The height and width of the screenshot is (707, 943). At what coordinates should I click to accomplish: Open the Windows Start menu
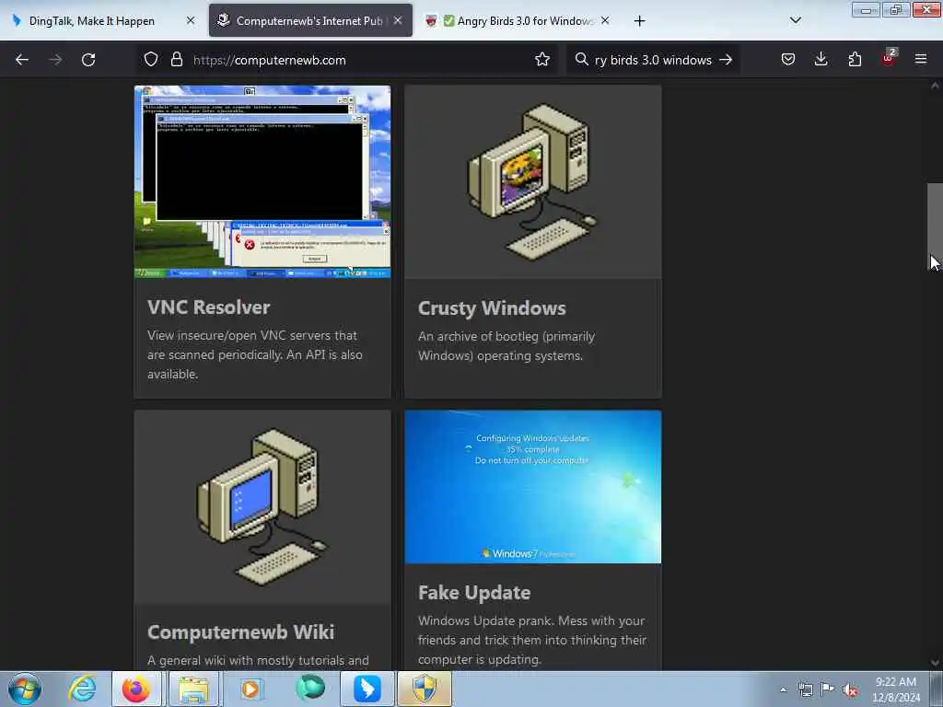[x=25, y=689]
